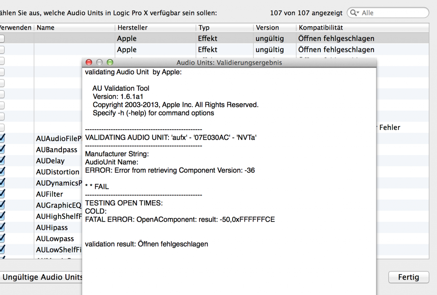This screenshot has height=295, width=437.
Task: Click the "AudioUnit Name:" line
Action: 112,162
